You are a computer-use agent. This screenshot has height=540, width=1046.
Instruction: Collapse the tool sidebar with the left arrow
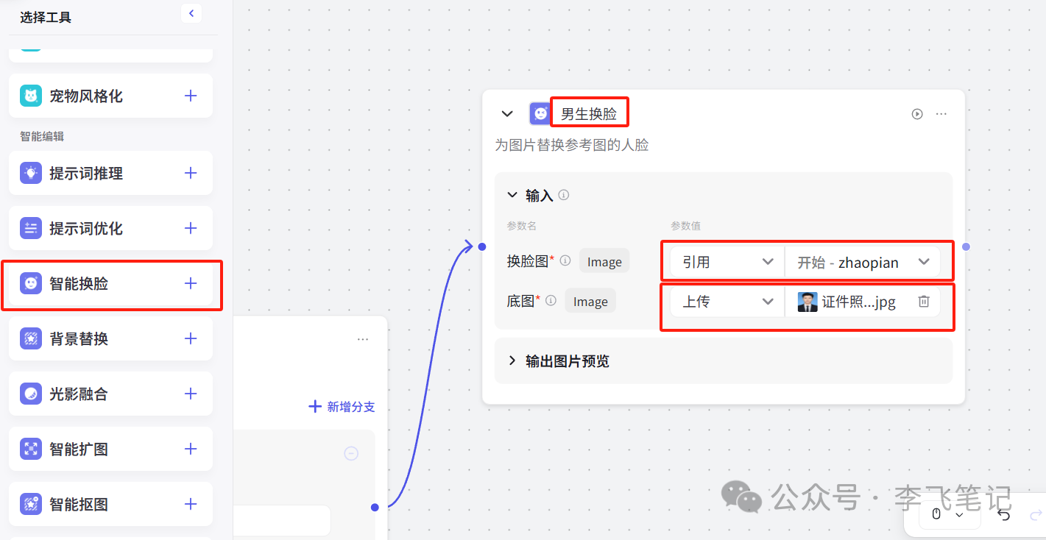point(191,13)
